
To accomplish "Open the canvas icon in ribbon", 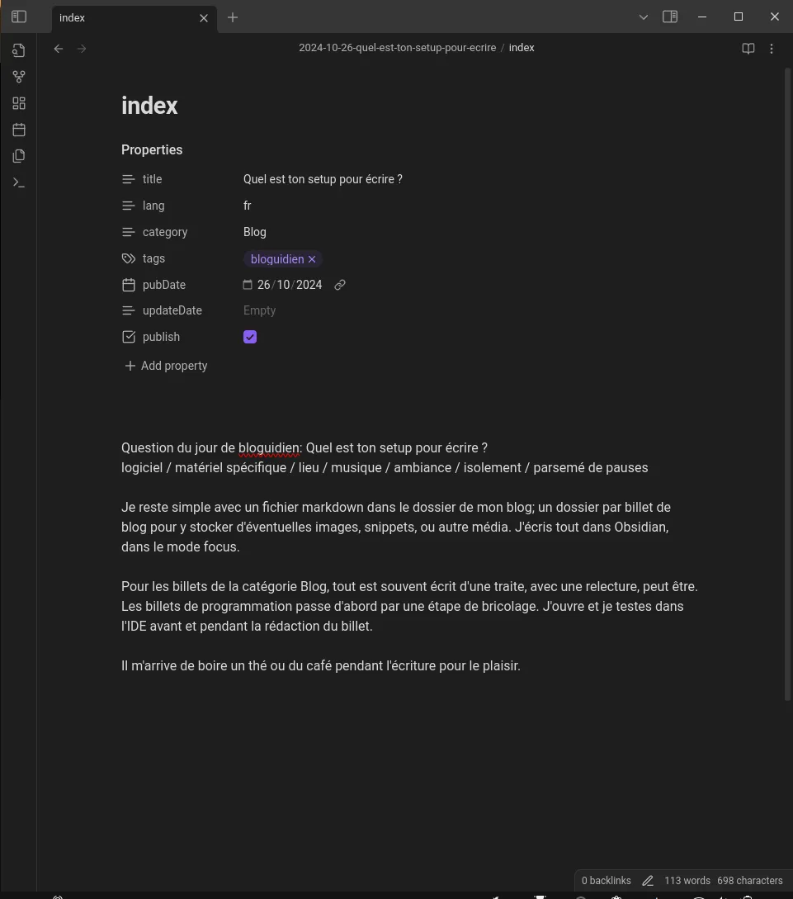I will coord(19,103).
